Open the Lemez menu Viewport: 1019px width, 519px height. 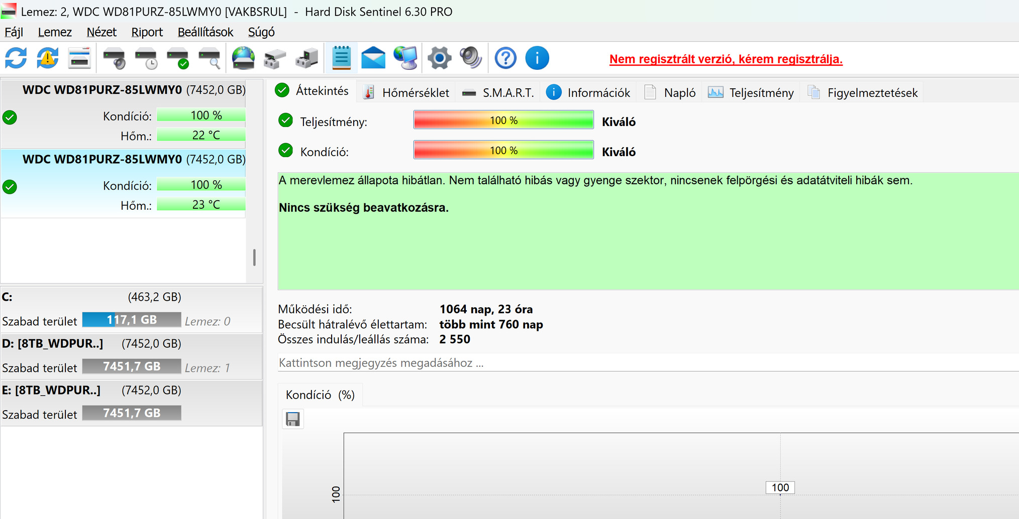click(x=55, y=32)
